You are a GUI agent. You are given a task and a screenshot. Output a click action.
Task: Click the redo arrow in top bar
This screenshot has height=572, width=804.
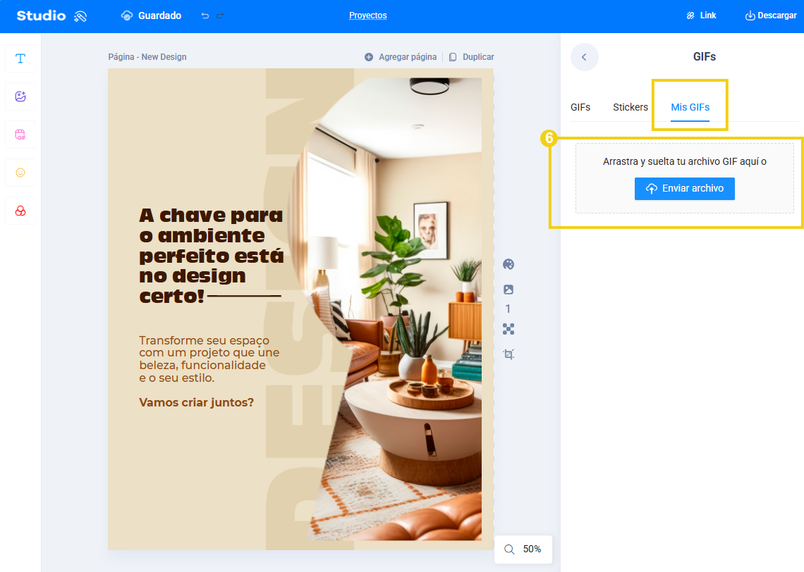[220, 16]
